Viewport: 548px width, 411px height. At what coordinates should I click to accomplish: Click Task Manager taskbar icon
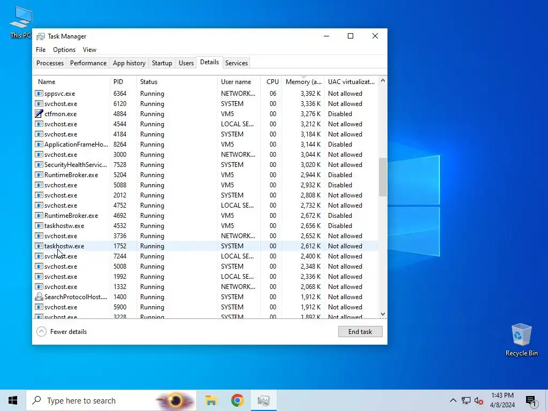263,400
